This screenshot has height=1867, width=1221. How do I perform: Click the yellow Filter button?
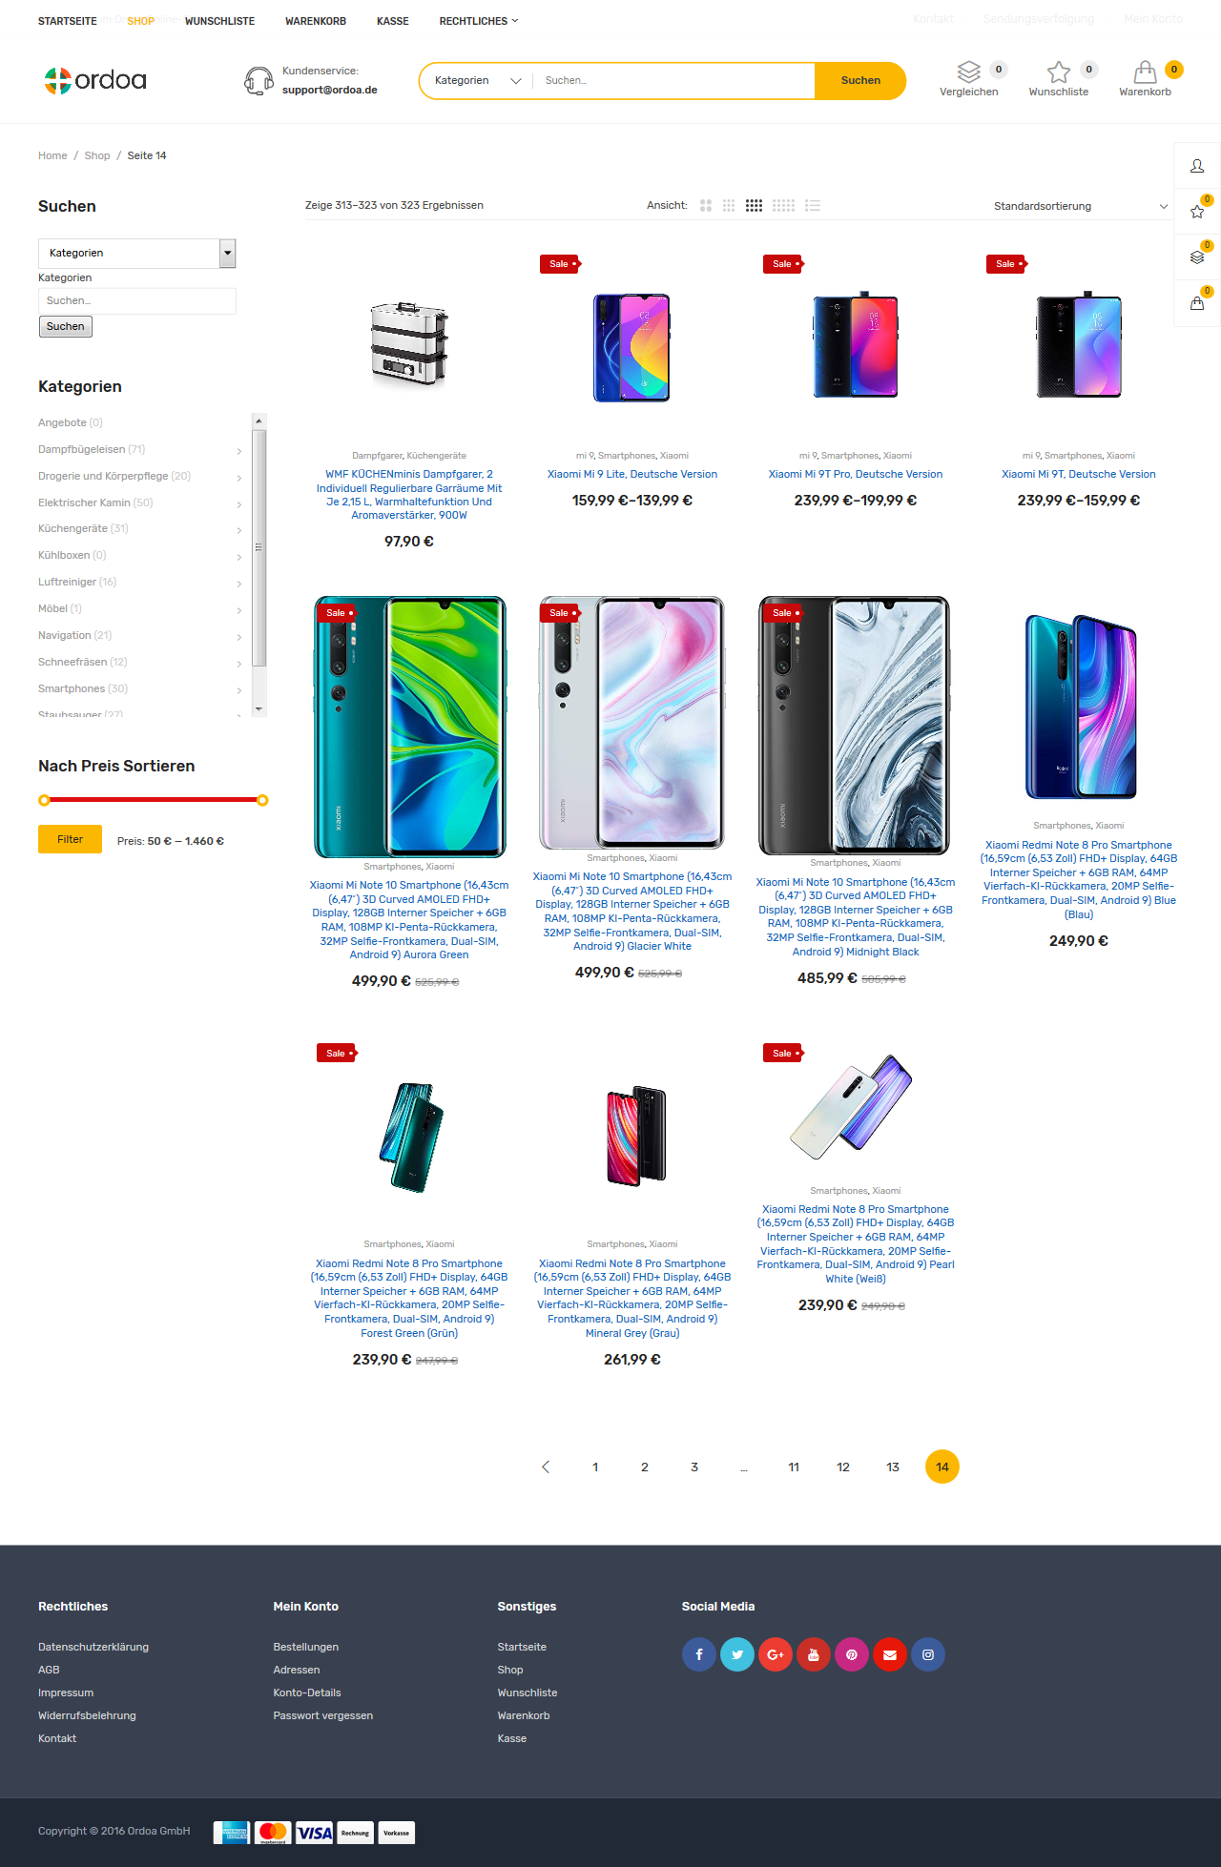click(x=70, y=839)
